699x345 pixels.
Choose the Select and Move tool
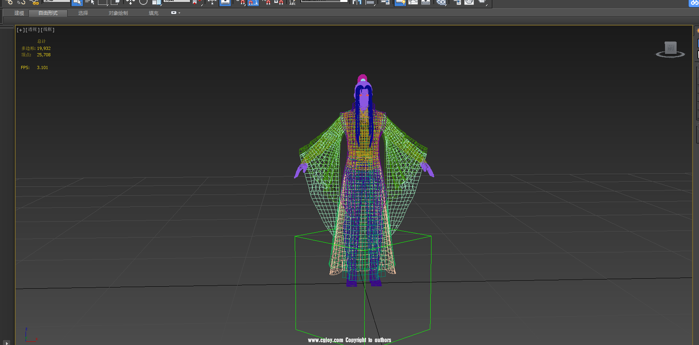point(130,2)
